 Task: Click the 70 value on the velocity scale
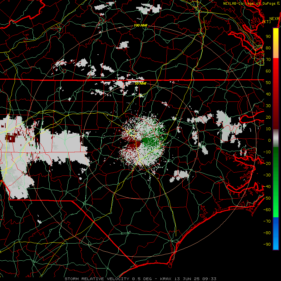click(268, 60)
